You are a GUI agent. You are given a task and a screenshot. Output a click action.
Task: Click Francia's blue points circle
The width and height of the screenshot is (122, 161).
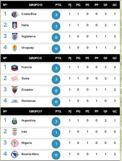(x=56, y=68)
